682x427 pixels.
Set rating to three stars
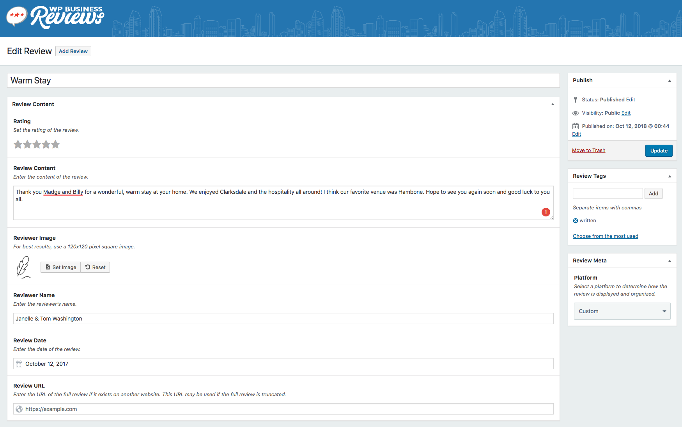pyautogui.click(x=37, y=145)
